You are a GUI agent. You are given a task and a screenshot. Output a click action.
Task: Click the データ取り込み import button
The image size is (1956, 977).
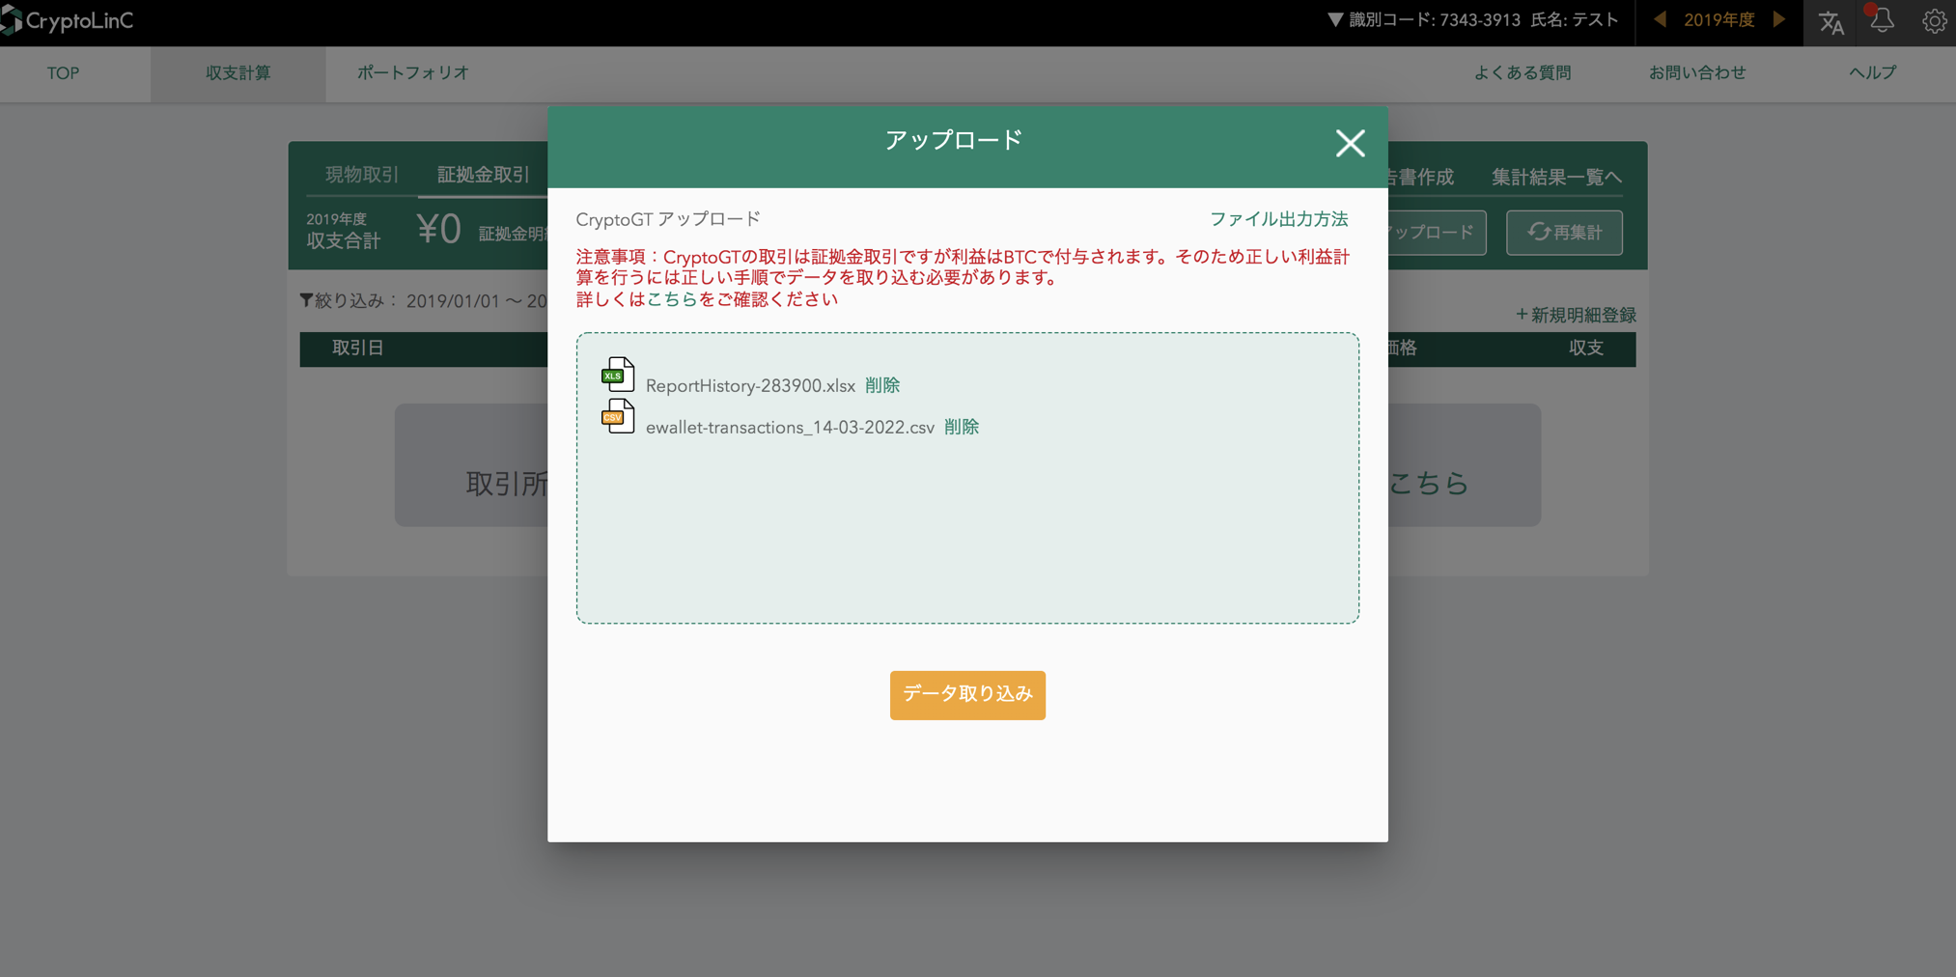pos(967,694)
